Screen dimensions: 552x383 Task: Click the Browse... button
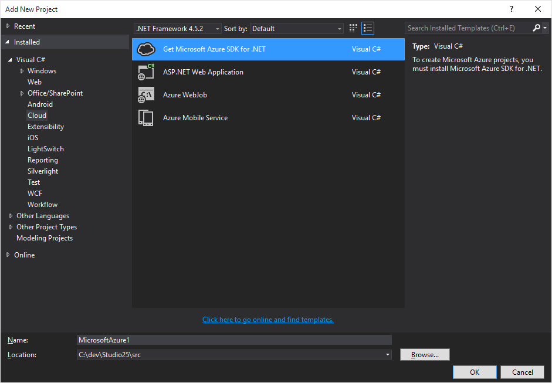[425, 354]
